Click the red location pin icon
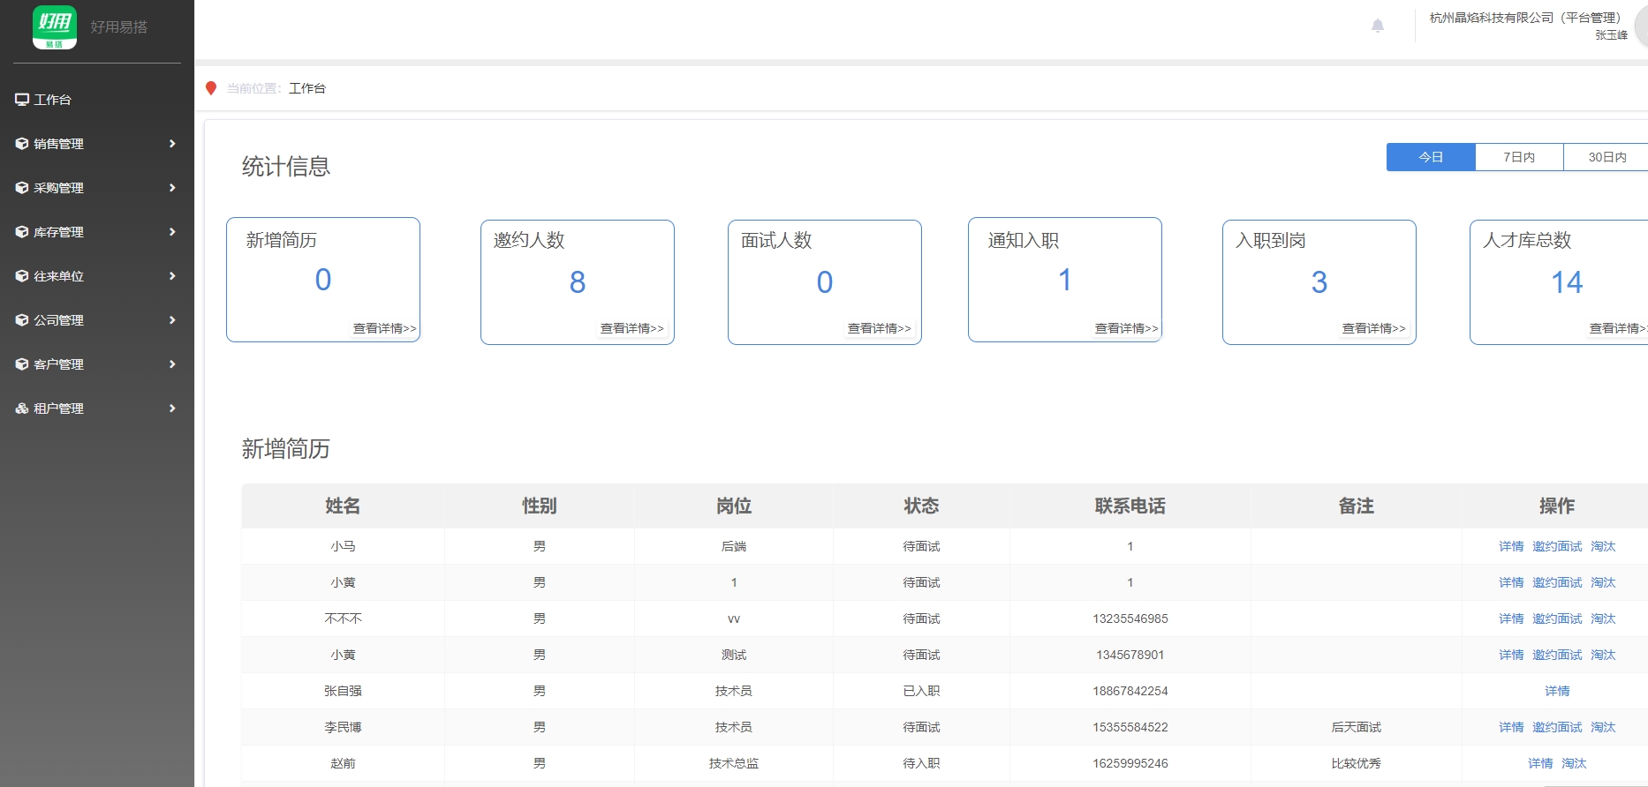 pos(211,88)
